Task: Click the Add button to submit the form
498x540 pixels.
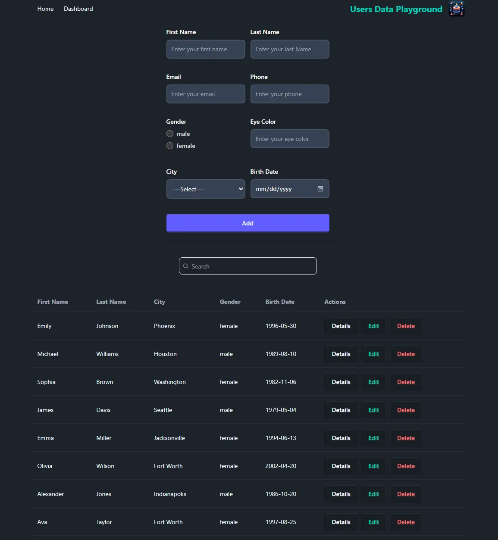Action: tap(247, 223)
